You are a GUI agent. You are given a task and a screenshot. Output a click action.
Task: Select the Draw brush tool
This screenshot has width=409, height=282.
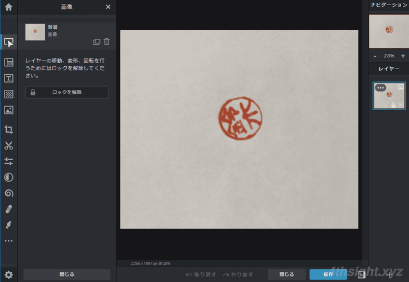coord(8,225)
